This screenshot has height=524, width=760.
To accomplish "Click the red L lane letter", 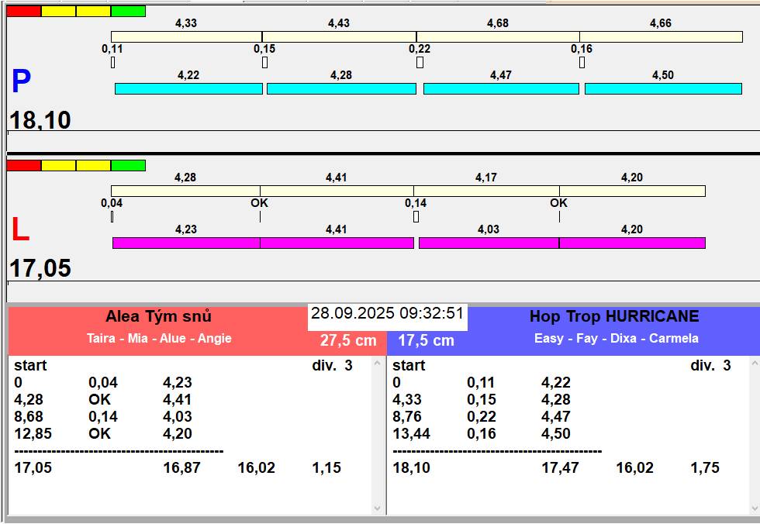I will pyautogui.click(x=20, y=230).
